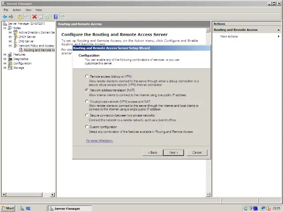Click the Back button in wizard
This screenshot has width=283, height=212.
153,152
